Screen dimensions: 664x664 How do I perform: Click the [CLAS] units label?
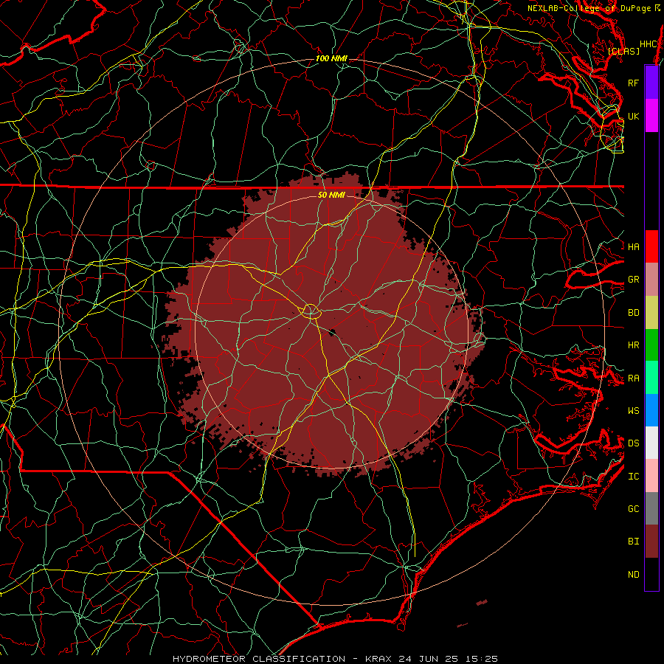(623, 51)
